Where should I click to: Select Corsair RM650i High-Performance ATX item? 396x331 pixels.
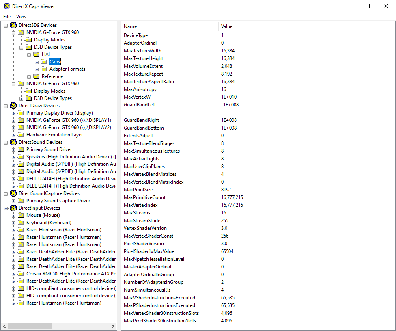pyautogui.click(x=71, y=274)
